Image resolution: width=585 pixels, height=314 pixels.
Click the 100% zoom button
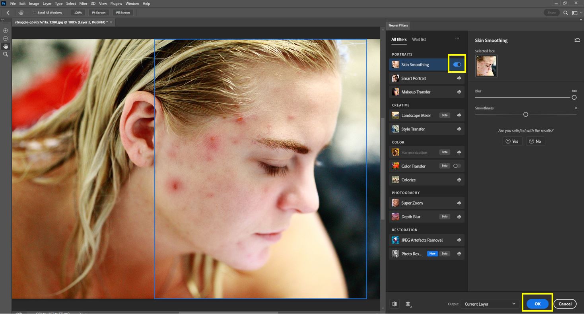tap(78, 13)
